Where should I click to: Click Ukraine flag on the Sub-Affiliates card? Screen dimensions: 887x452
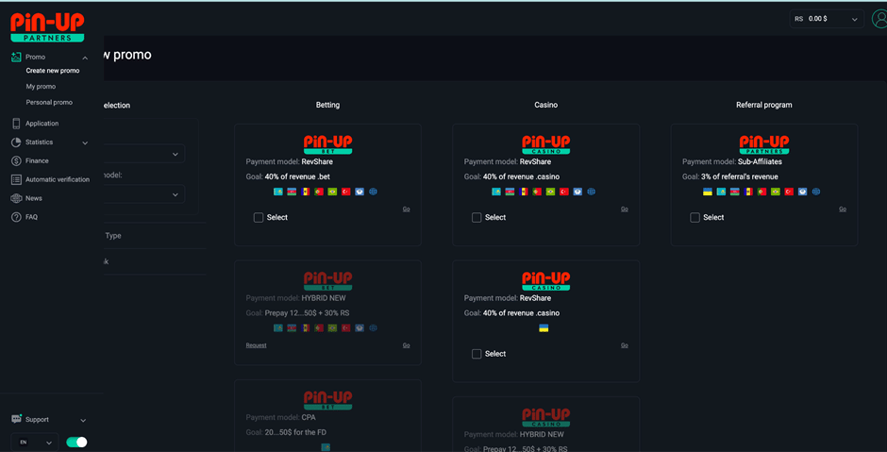707,192
